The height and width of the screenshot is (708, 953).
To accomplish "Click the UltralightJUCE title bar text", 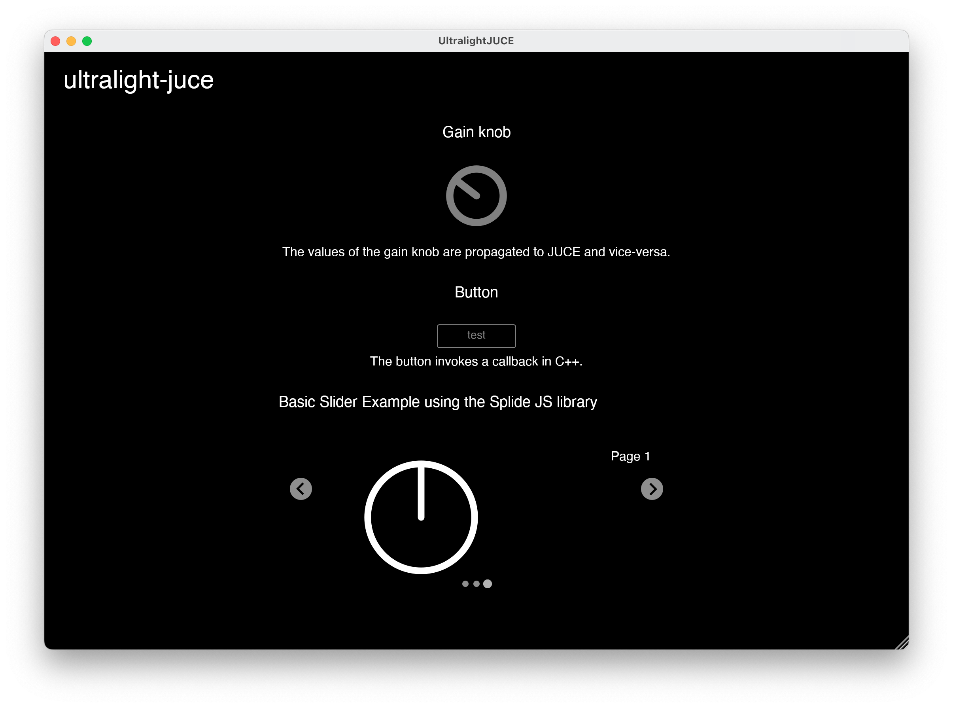I will 476,41.
